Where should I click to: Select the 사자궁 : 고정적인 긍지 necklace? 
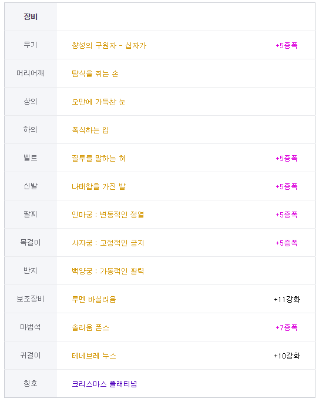click(108, 243)
